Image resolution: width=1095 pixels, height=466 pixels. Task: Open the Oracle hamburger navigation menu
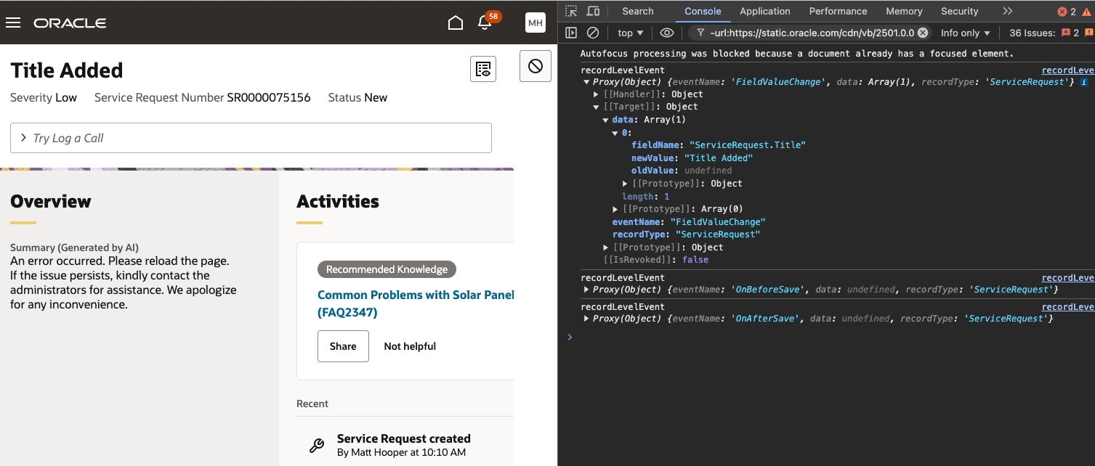click(x=13, y=23)
